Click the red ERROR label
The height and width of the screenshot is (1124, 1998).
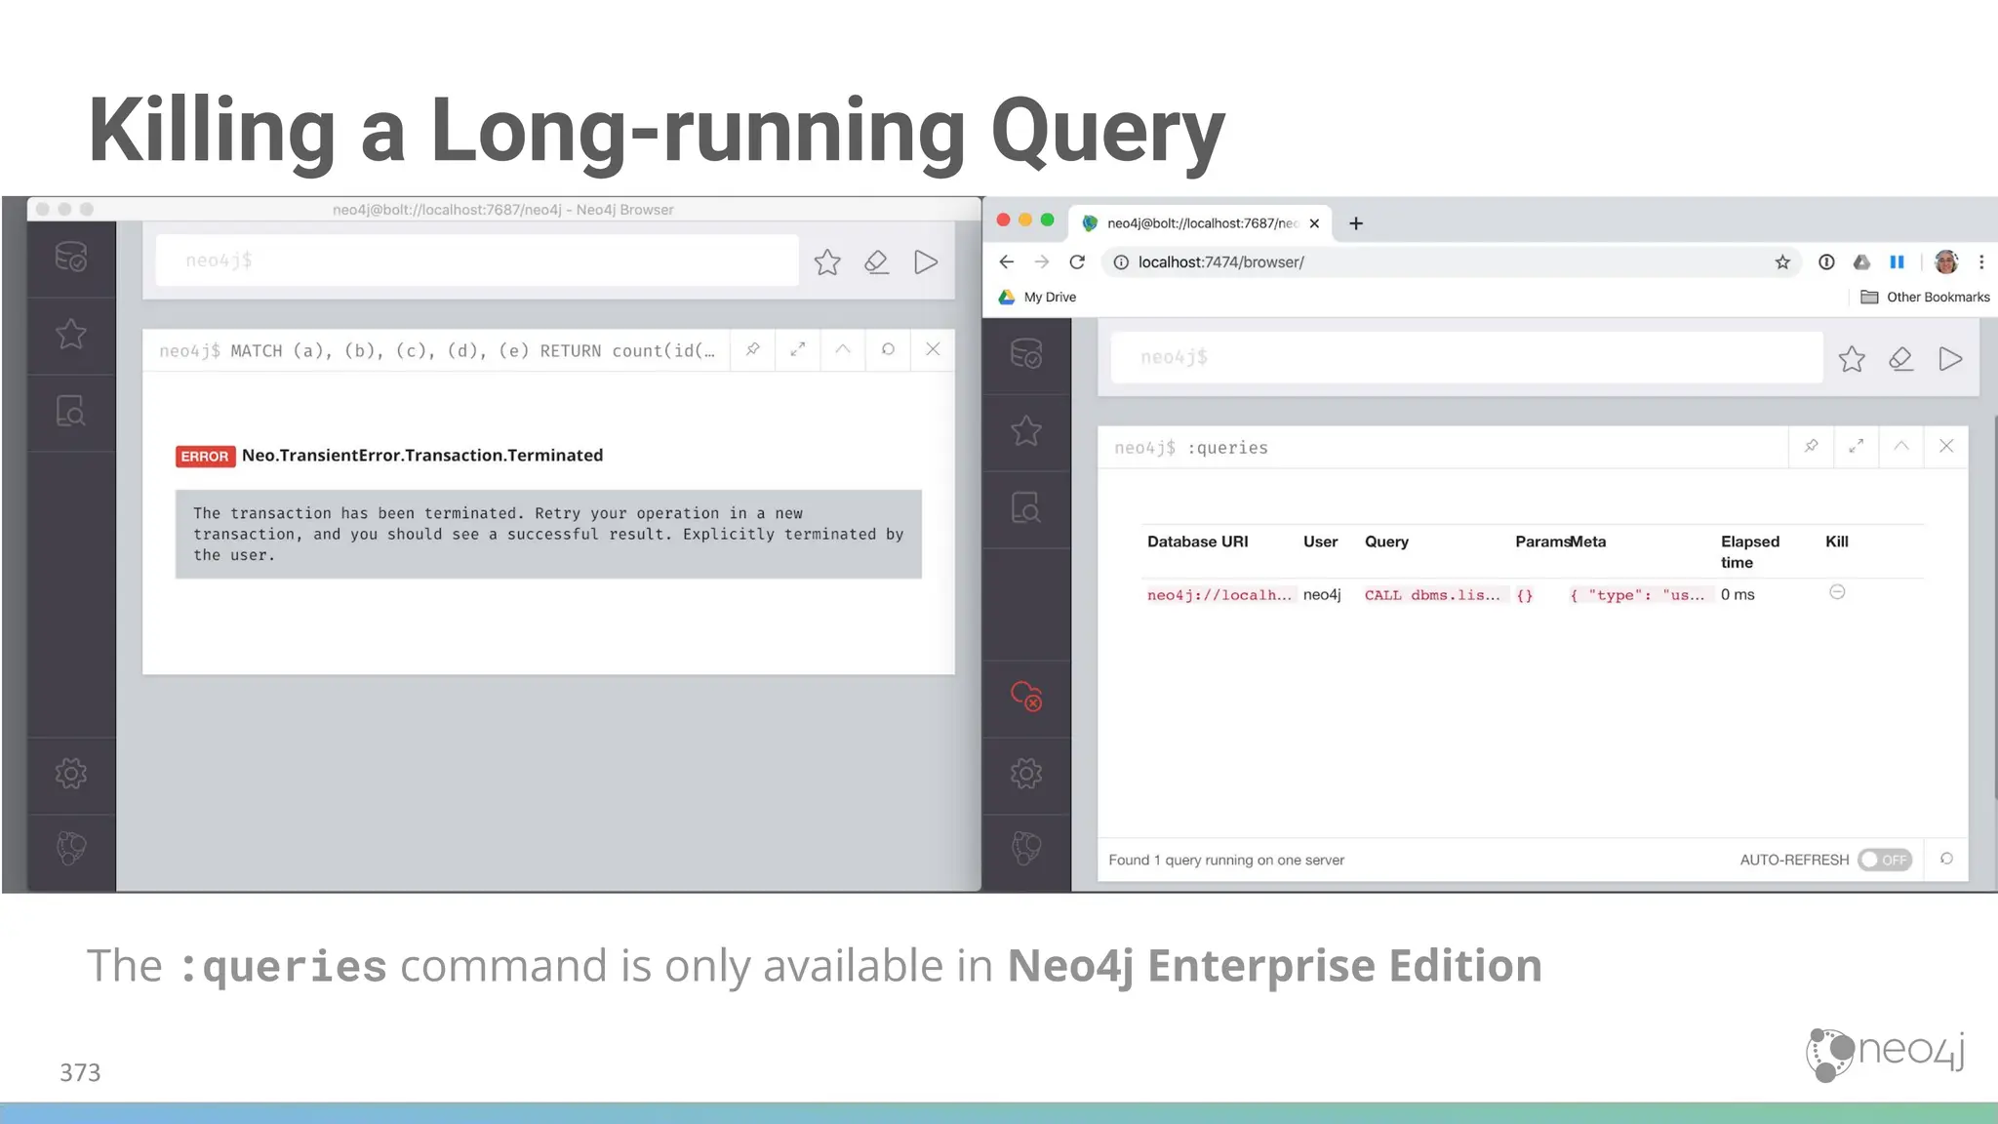[x=205, y=457]
